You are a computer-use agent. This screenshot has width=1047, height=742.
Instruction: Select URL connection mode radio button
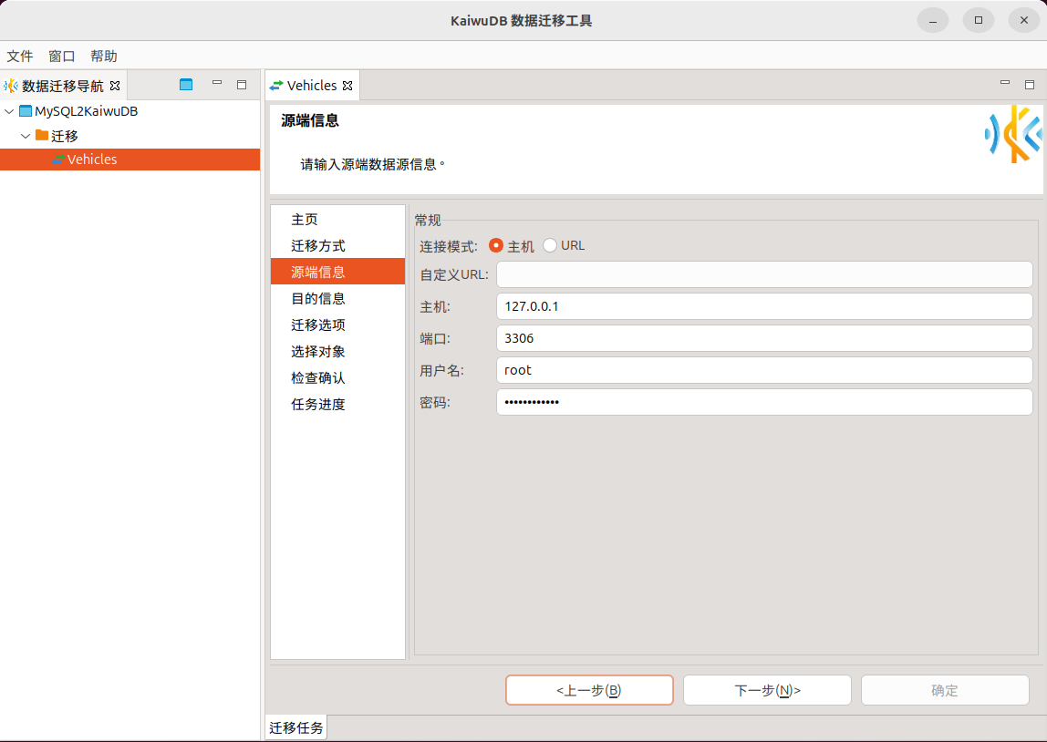[x=550, y=245]
